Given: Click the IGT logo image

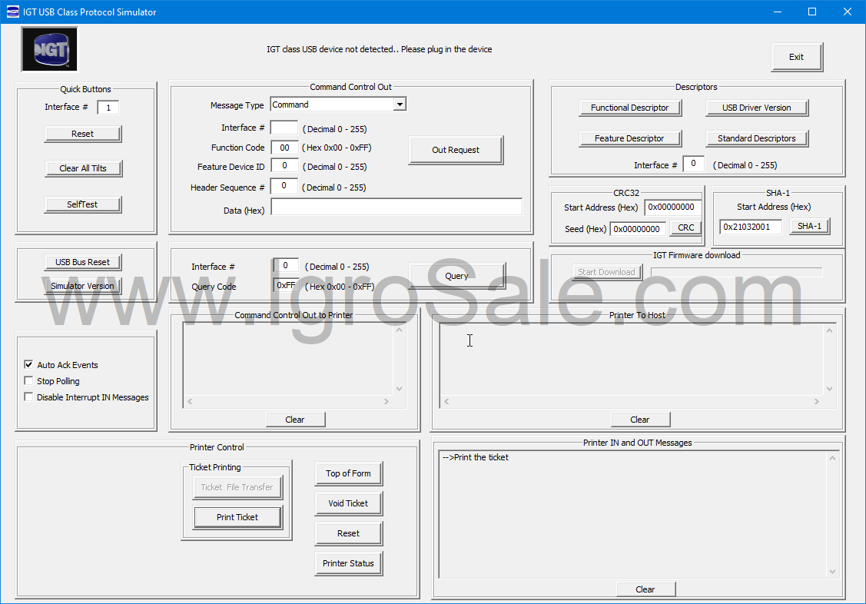Looking at the screenshot, I should pyautogui.click(x=48, y=48).
